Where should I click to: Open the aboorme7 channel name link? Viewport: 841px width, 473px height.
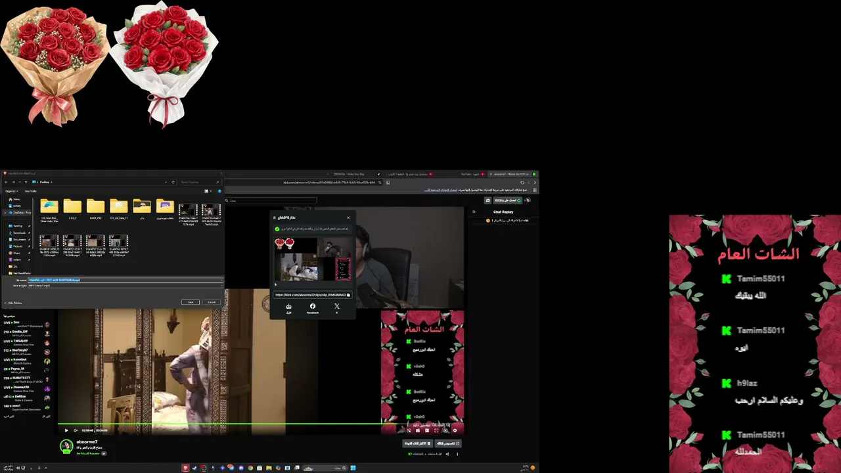tap(87, 442)
